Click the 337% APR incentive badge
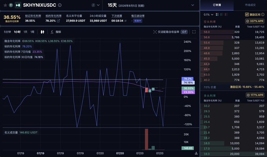Image resolution: width=267 pixels, height=157 pixels. 255,21
